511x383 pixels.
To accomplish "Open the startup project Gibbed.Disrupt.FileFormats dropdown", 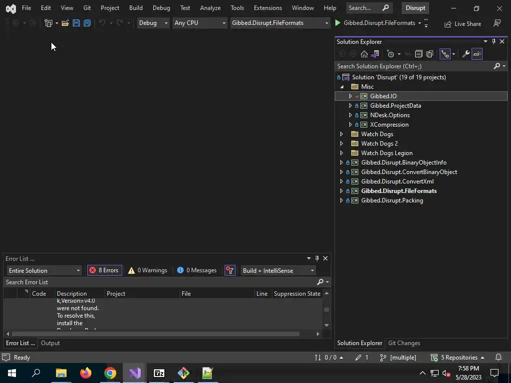I will (x=280, y=23).
